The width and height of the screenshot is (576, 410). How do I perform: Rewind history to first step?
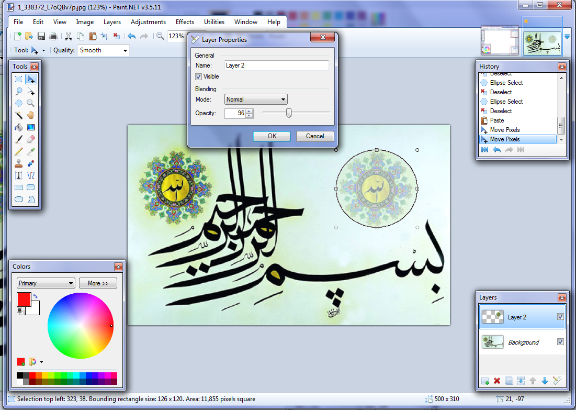click(x=485, y=150)
